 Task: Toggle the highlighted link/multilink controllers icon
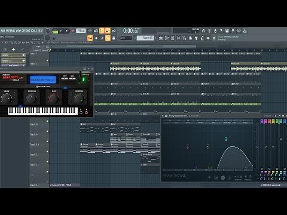[108, 38]
